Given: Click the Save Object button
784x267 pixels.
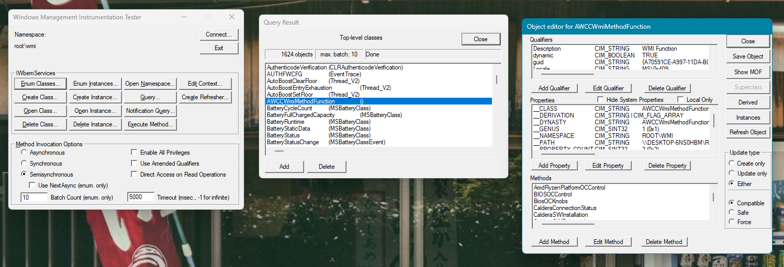Looking at the screenshot, I should pyautogui.click(x=748, y=56).
